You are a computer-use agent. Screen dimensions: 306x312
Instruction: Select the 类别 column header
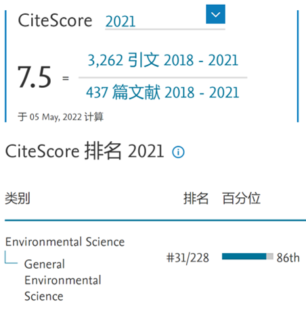coord(18,199)
